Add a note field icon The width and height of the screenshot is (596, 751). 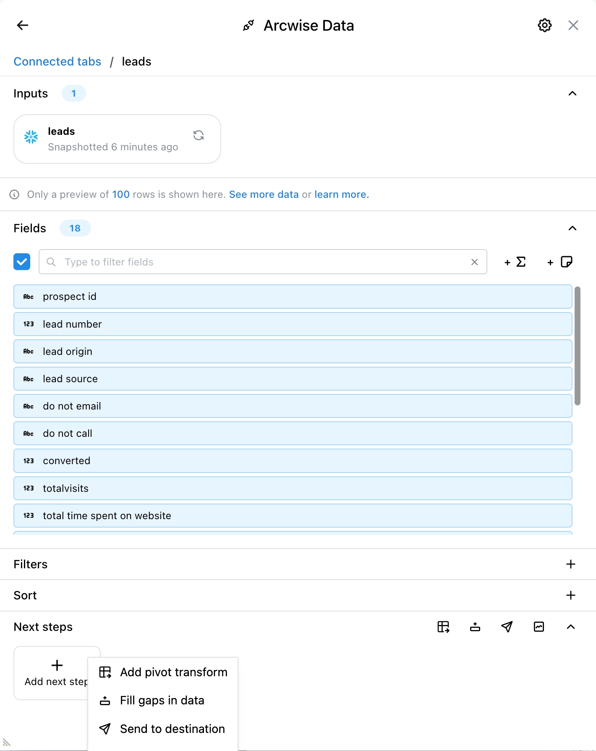point(560,262)
